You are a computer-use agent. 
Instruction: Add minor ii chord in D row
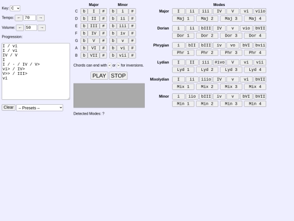(x=122, y=19)
